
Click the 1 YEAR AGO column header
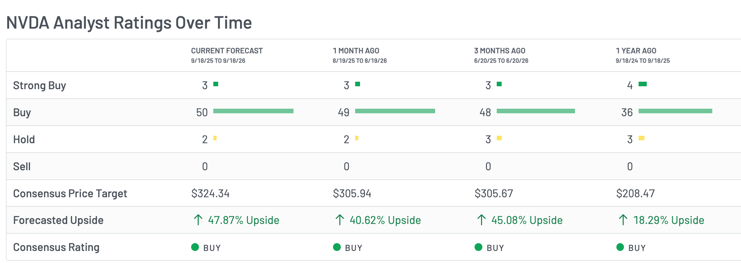coord(636,51)
